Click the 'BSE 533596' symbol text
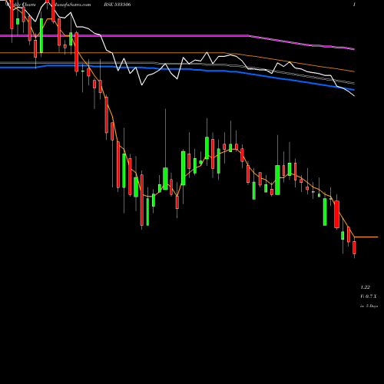This screenshot has height=384, width=384. click(118, 5)
